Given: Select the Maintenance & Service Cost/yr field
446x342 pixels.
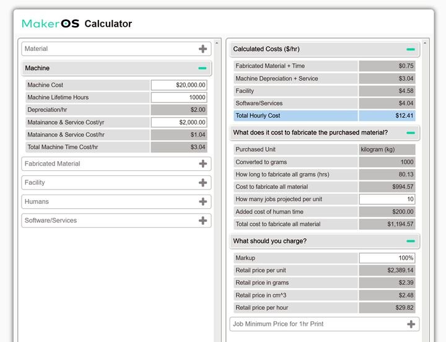Looking at the screenshot, I should tap(178, 123).
